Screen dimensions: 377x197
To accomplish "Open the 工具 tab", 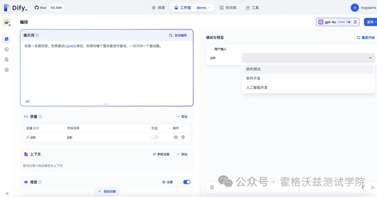I will pyautogui.click(x=252, y=8).
